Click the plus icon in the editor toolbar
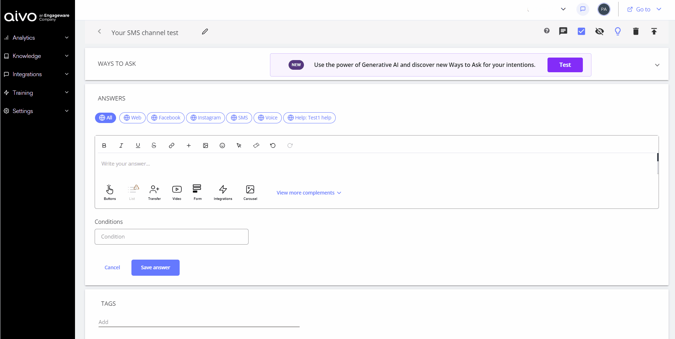 pyautogui.click(x=189, y=146)
